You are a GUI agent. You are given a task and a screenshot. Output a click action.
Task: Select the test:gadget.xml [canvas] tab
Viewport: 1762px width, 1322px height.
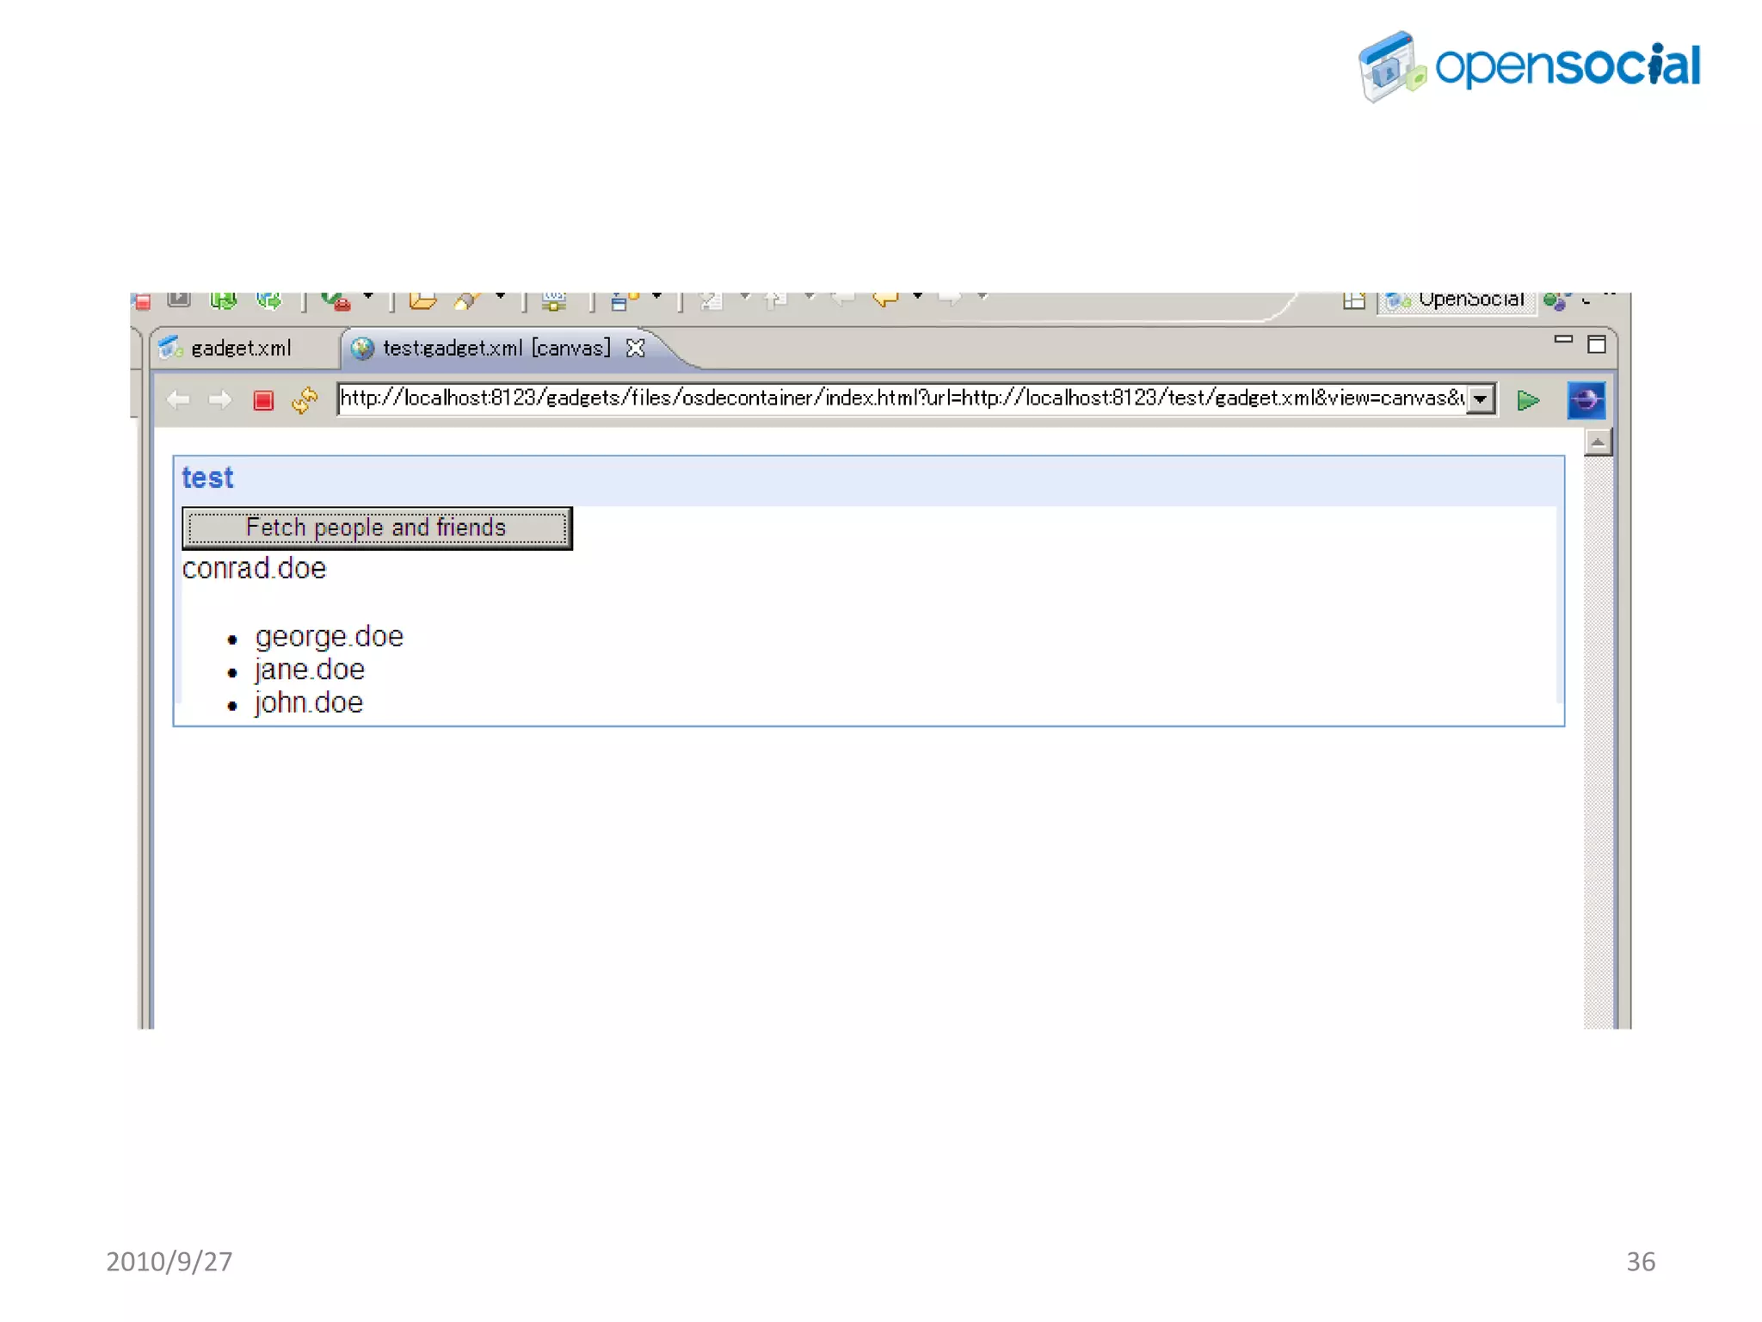click(496, 348)
